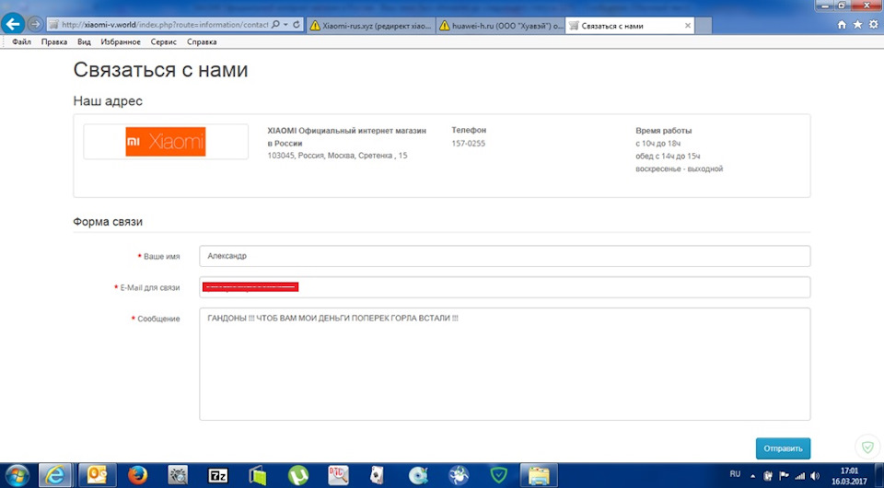Viewport: 884px width, 488px height.
Task: Click the browser Forward arrow button
Action: coord(35,25)
